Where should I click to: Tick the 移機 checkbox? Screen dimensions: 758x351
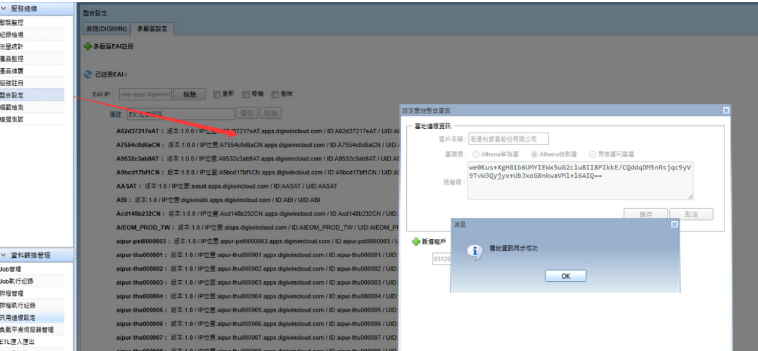pos(246,94)
